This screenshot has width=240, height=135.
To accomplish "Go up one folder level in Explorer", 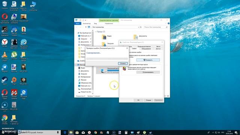I will click(x=86, y=27).
